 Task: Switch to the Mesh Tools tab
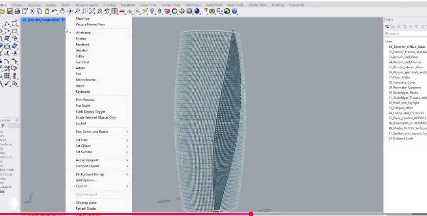235,5
